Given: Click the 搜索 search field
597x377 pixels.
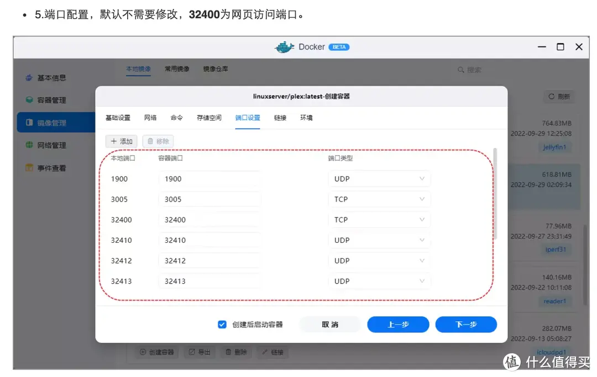Looking at the screenshot, I should pos(474,70).
